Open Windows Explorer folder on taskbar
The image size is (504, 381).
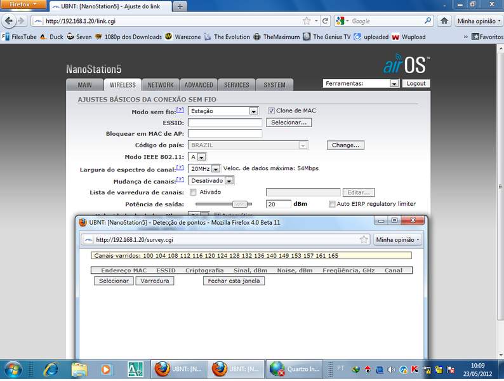[x=79, y=369]
